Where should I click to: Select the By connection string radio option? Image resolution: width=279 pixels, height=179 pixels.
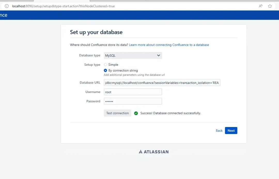105,70
